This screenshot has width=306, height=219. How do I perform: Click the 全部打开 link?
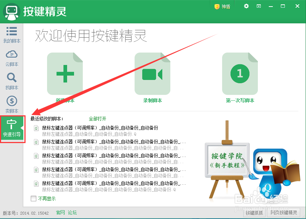pyautogui.click(x=97, y=119)
